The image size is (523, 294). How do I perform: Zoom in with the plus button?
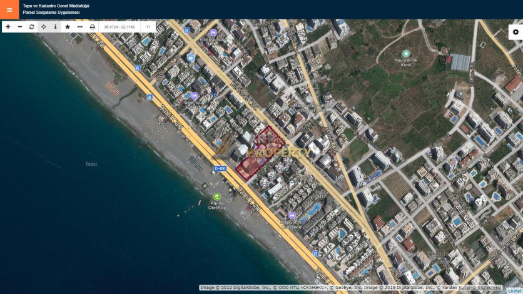point(8,27)
